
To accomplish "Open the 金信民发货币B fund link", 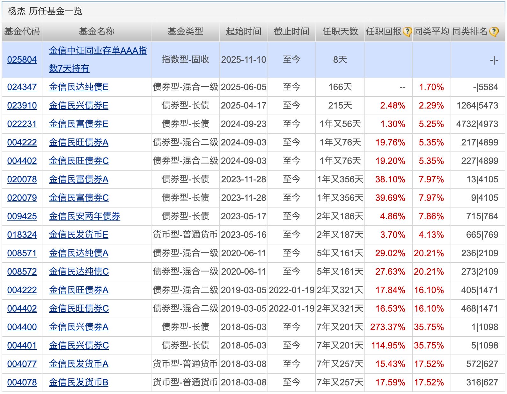I will click(79, 383).
